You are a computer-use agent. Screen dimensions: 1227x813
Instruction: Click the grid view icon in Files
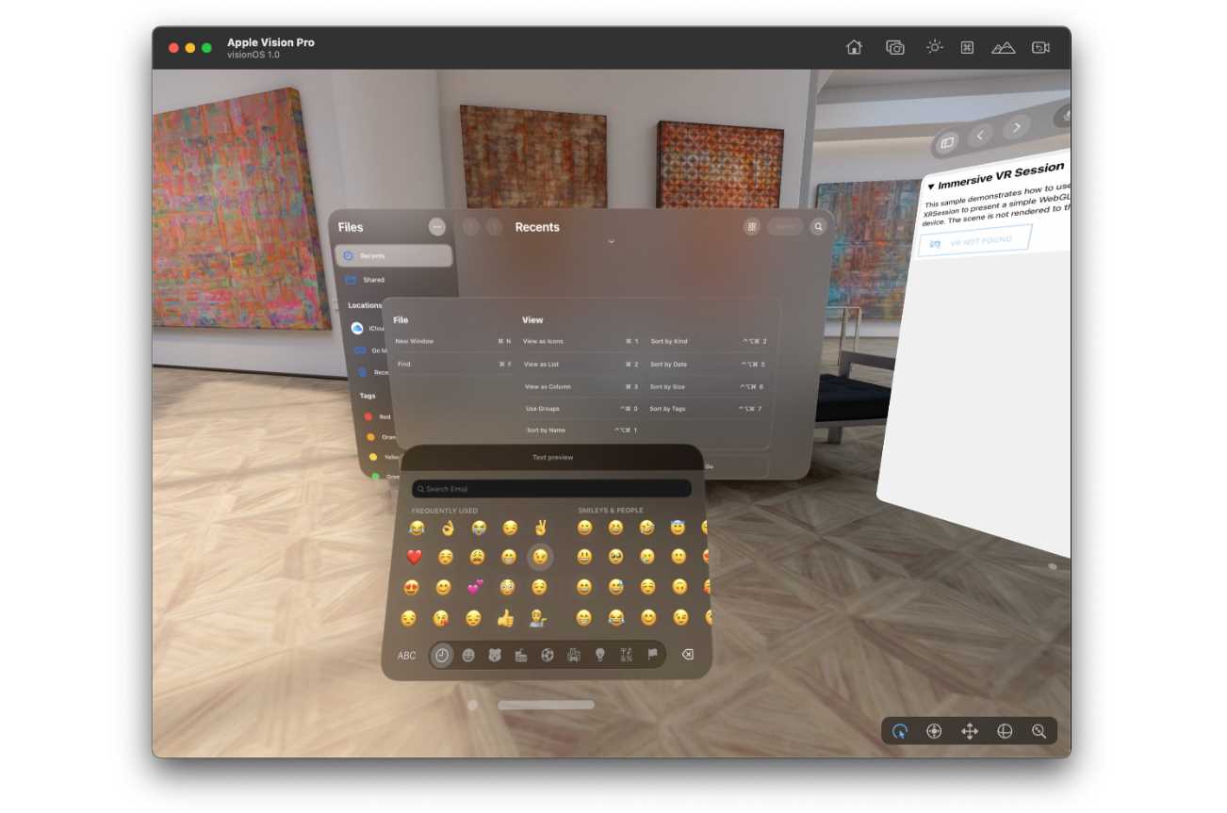coord(752,227)
